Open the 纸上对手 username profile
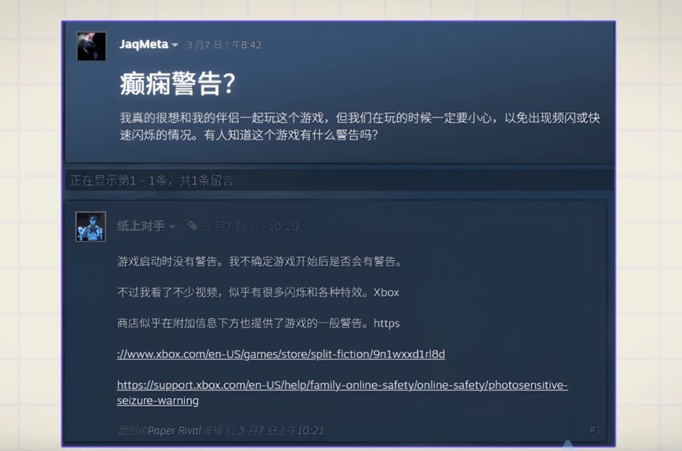Screen dimensions: 682x451 click(x=140, y=226)
